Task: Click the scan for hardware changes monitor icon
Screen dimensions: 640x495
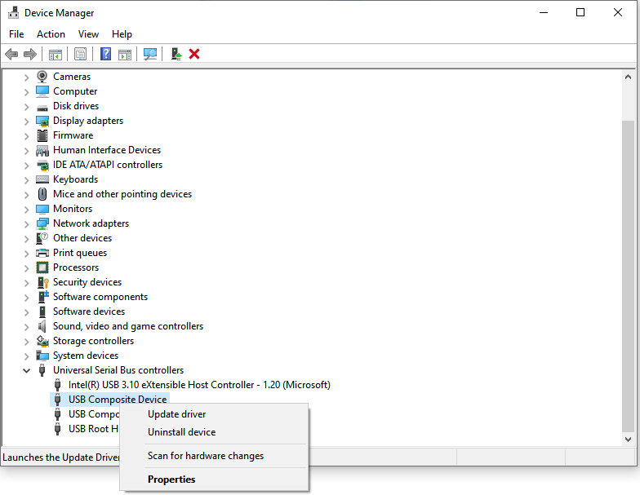Action: click(150, 54)
